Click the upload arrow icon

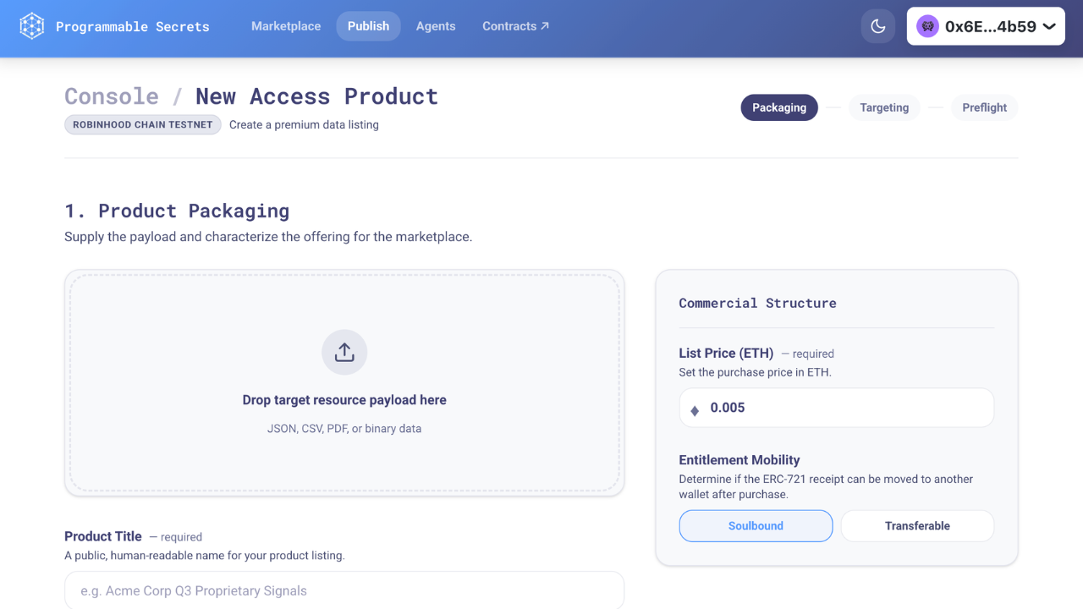click(344, 352)
